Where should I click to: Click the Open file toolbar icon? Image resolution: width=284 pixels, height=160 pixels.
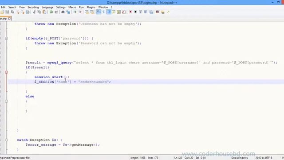pos(2,12)
